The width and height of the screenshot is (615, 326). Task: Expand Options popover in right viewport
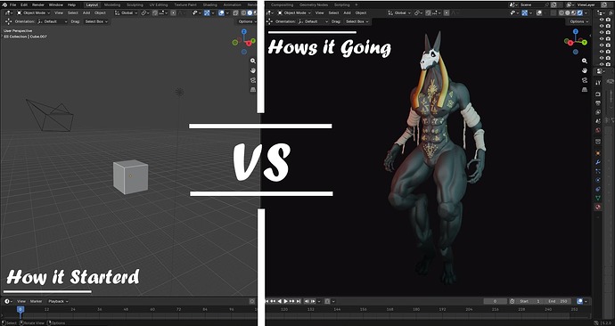click(578, 21)
